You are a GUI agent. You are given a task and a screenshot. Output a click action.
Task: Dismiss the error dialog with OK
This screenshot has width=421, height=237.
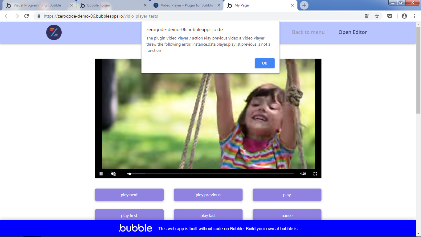pos(264,63)
